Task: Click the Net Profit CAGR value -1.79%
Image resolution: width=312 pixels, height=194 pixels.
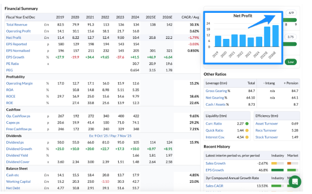Action: (194, 37)
